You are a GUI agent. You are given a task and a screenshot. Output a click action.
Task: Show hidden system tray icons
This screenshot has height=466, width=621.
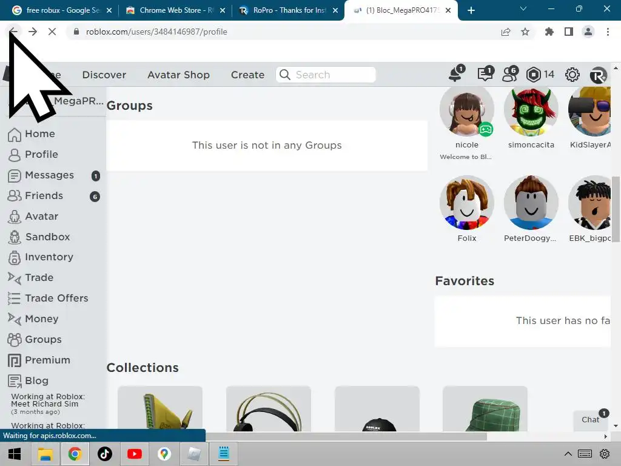[568, 454]
